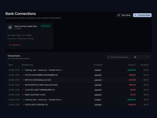Click transfer tag on 29 Mar row
The height and width of the screenshot is (118, 157).
[x=98, y=70]
